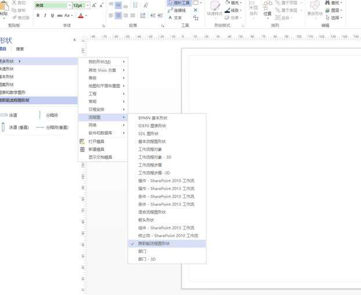
Task: Select the Text (文本) tool
Action: pos(175,18)
